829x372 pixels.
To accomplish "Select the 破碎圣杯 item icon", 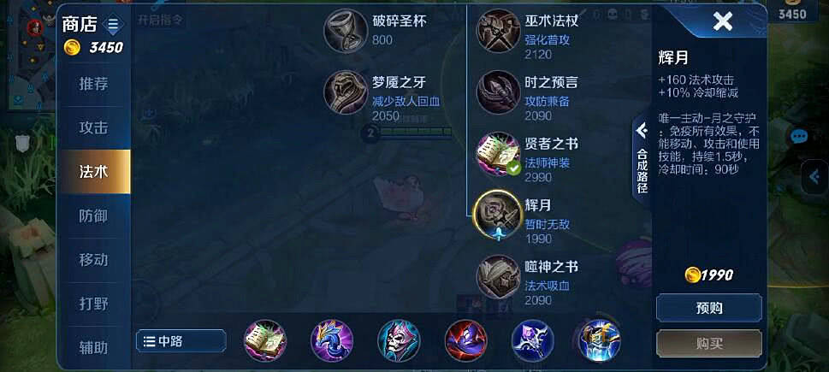I will pos(346,31).
